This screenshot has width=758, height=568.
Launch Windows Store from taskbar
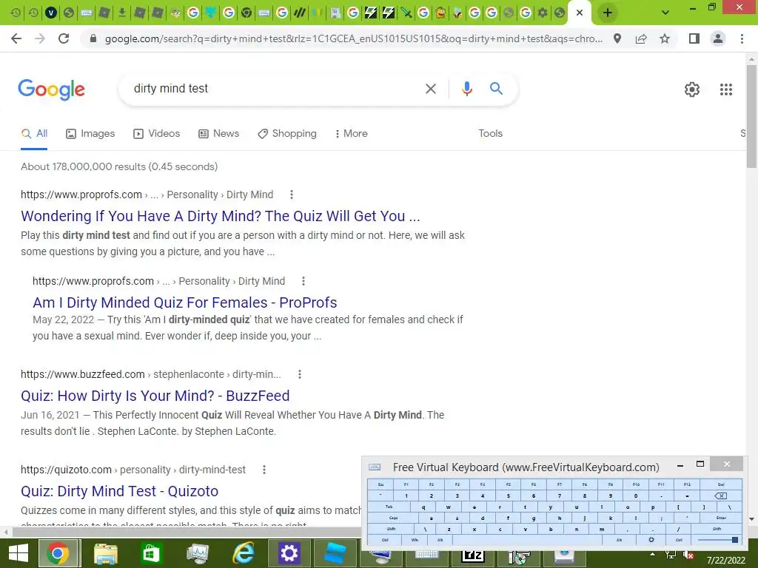point(150,553)
